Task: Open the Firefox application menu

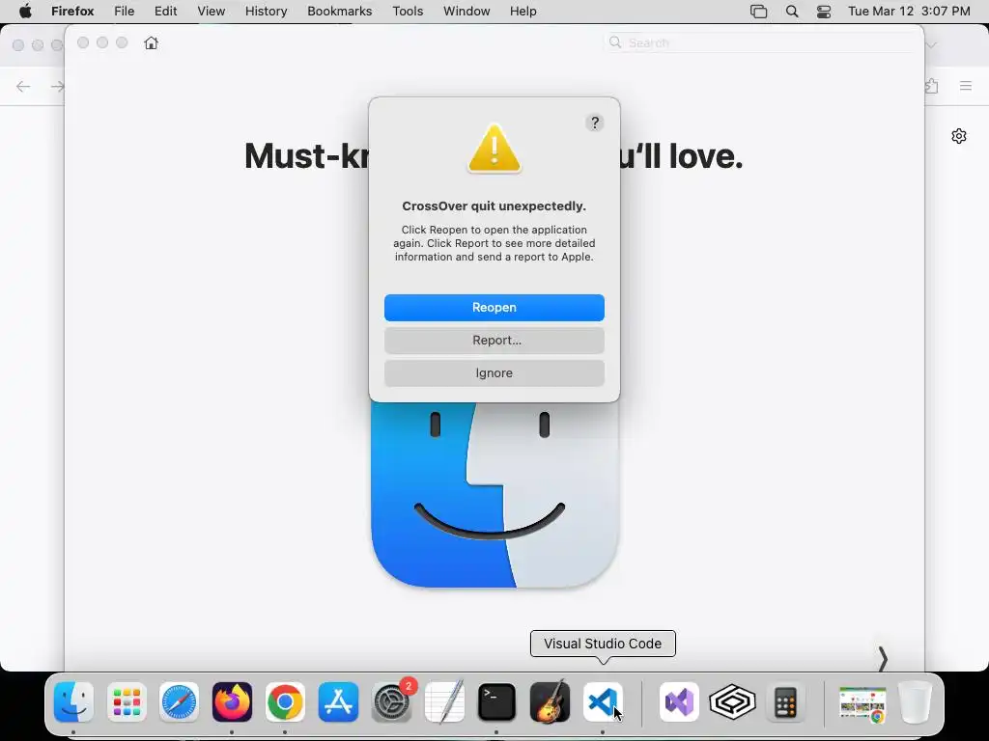Action: (x=72, y=12)
